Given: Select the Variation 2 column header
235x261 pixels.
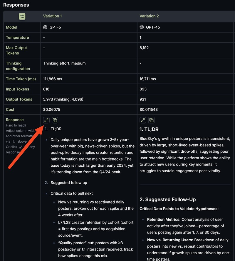Looking at the screenshot, I should 149,16.
